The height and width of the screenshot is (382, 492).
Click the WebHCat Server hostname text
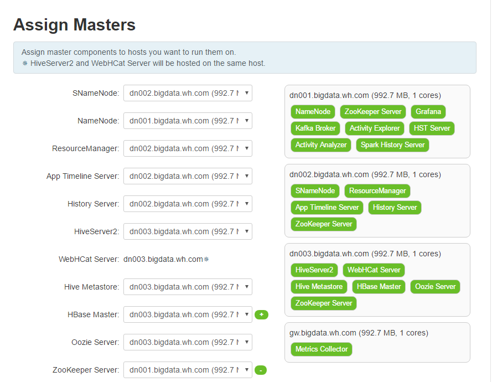[x=163, y=259]
